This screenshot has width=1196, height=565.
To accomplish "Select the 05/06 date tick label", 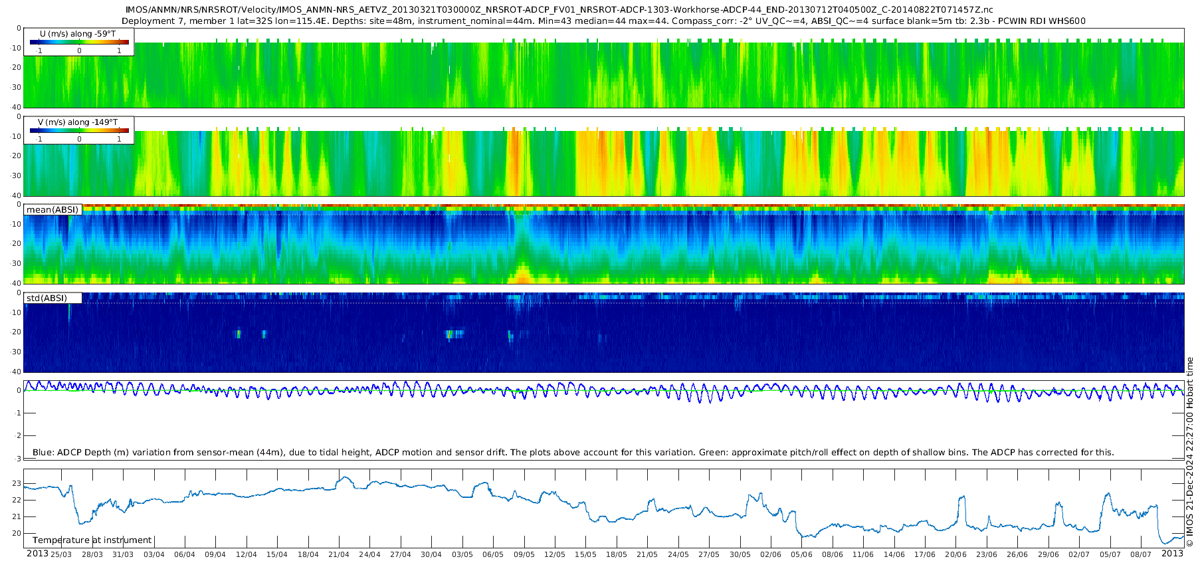I will pos(801,554).
